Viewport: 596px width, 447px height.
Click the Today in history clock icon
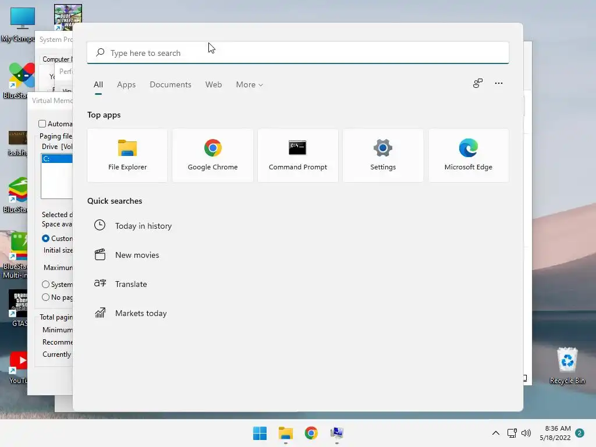coord(100,225)
